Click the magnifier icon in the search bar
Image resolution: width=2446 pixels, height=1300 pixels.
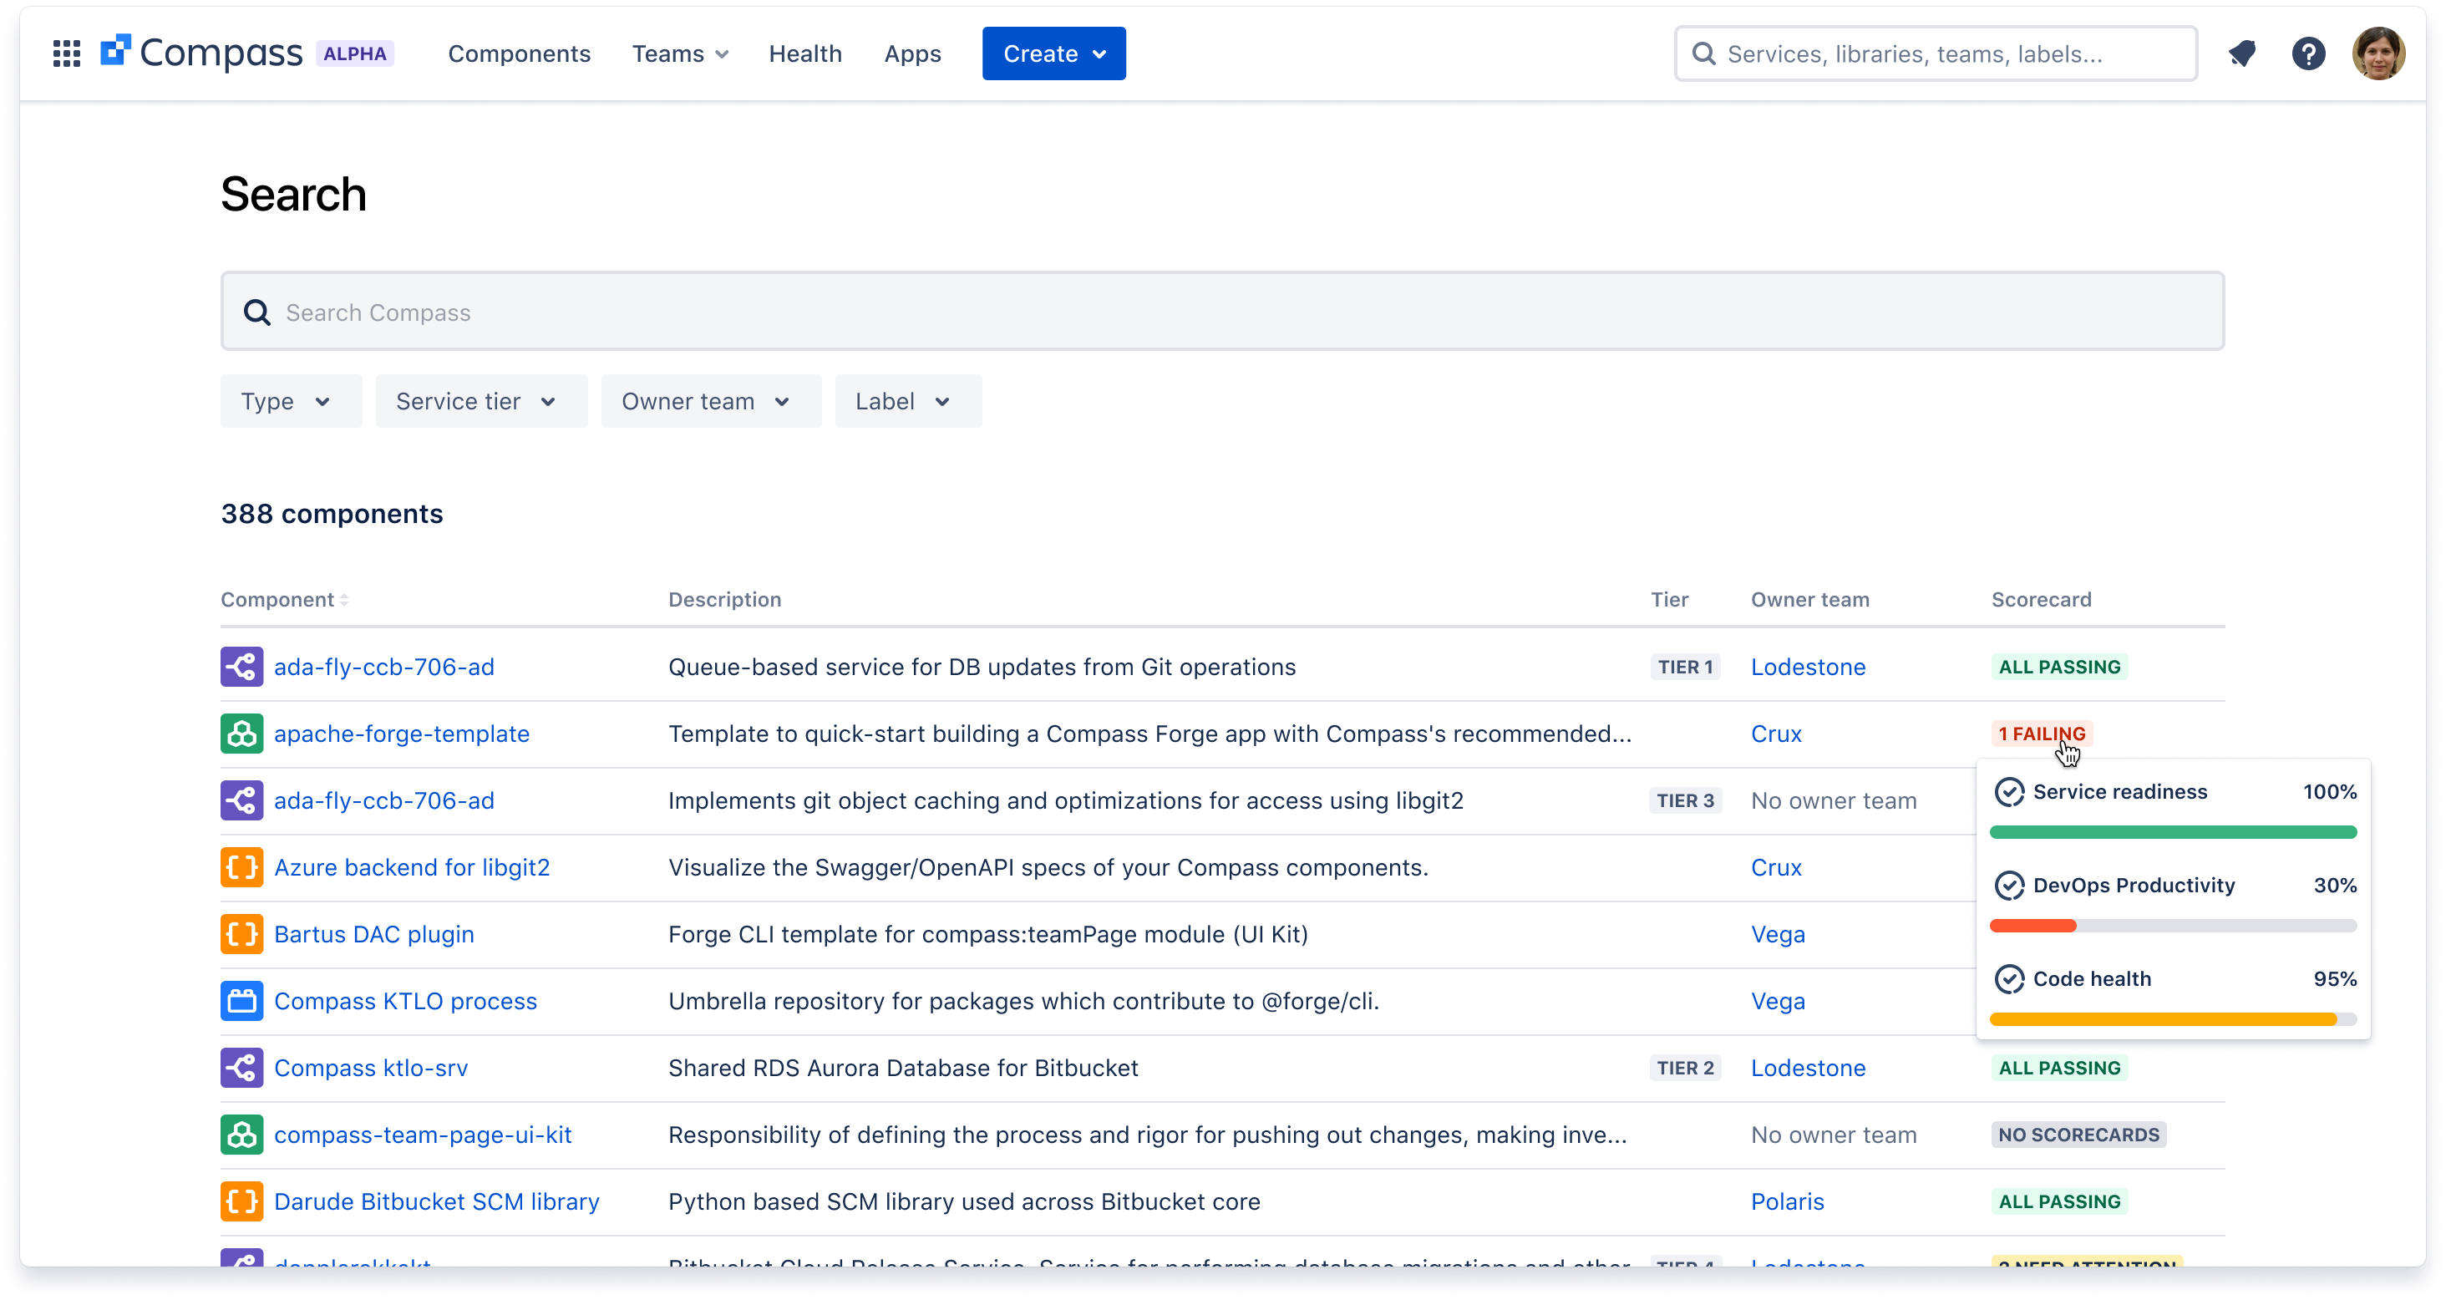pyautogui.click(x=256, y=312)
